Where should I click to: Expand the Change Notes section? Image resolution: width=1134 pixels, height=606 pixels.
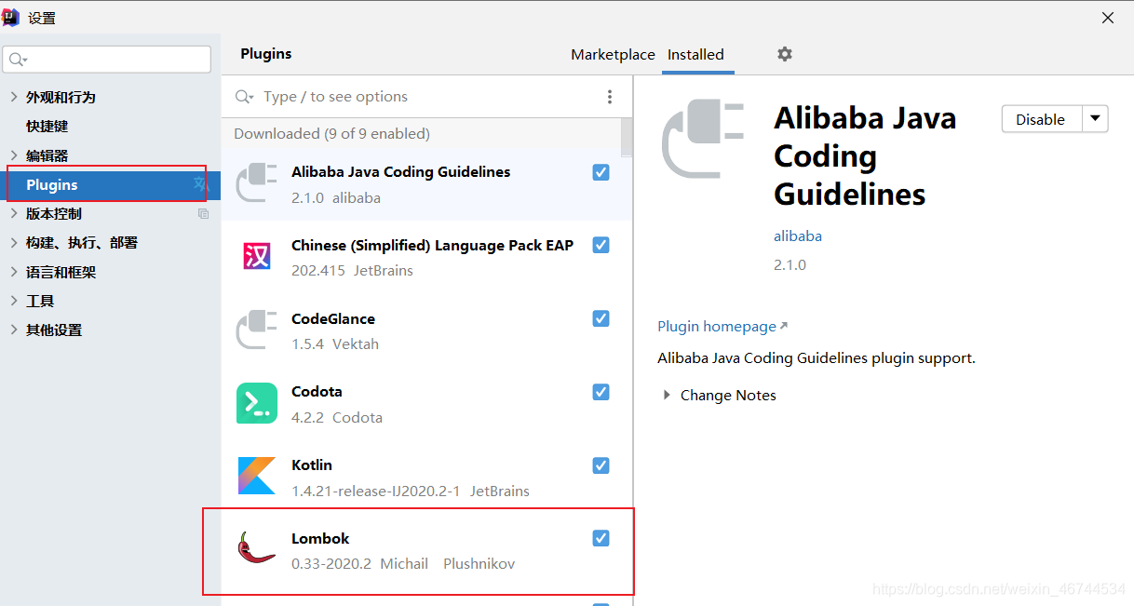tap(667, 396)
